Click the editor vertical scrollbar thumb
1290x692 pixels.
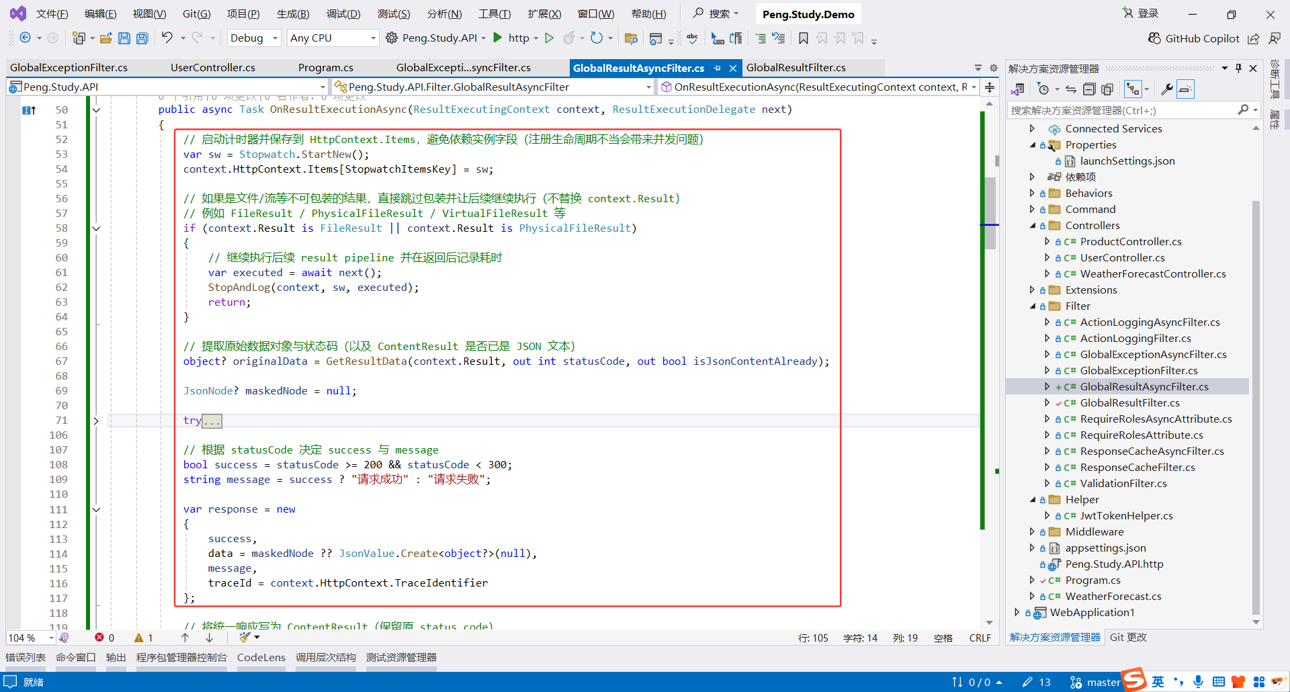coord(990,213)
